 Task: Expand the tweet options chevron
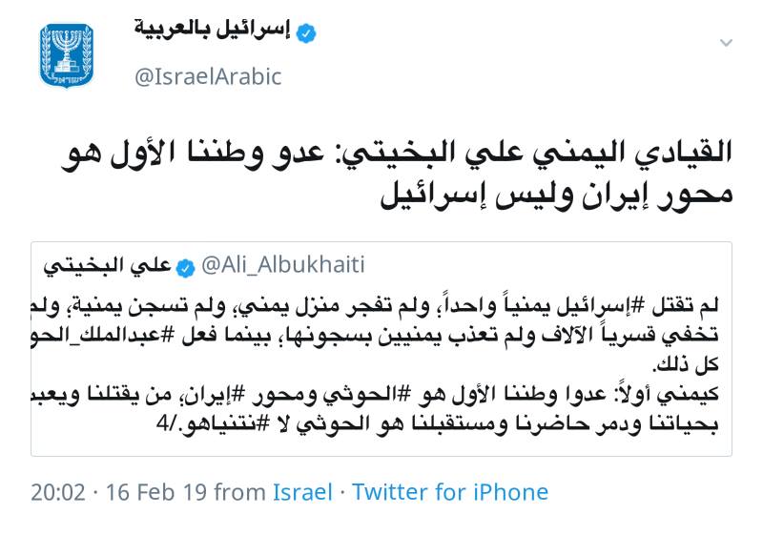click(726, 43)
